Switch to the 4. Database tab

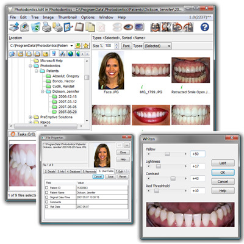[73, 171]
